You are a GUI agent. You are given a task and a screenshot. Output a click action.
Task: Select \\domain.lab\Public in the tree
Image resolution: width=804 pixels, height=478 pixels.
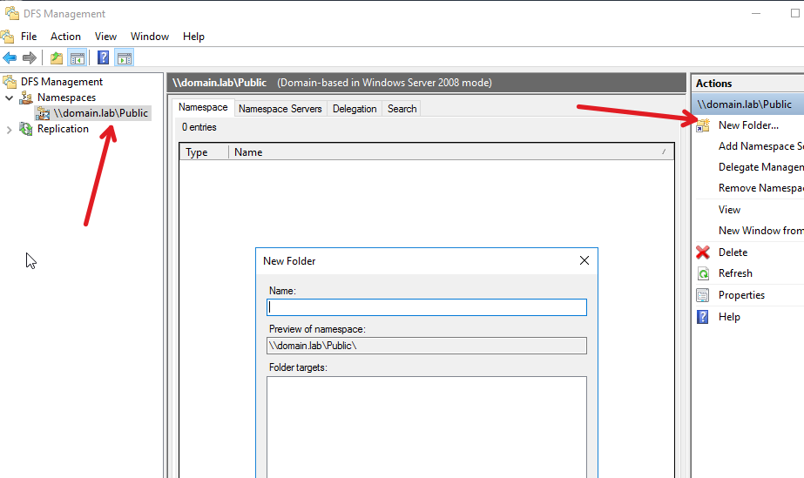point(100,113)
